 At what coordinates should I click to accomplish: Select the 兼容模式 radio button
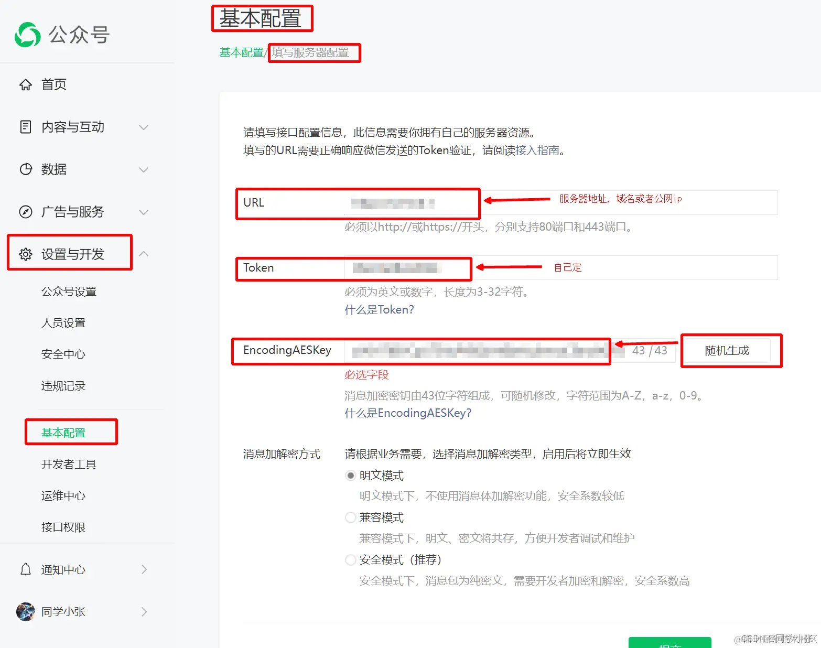[351, 517]
